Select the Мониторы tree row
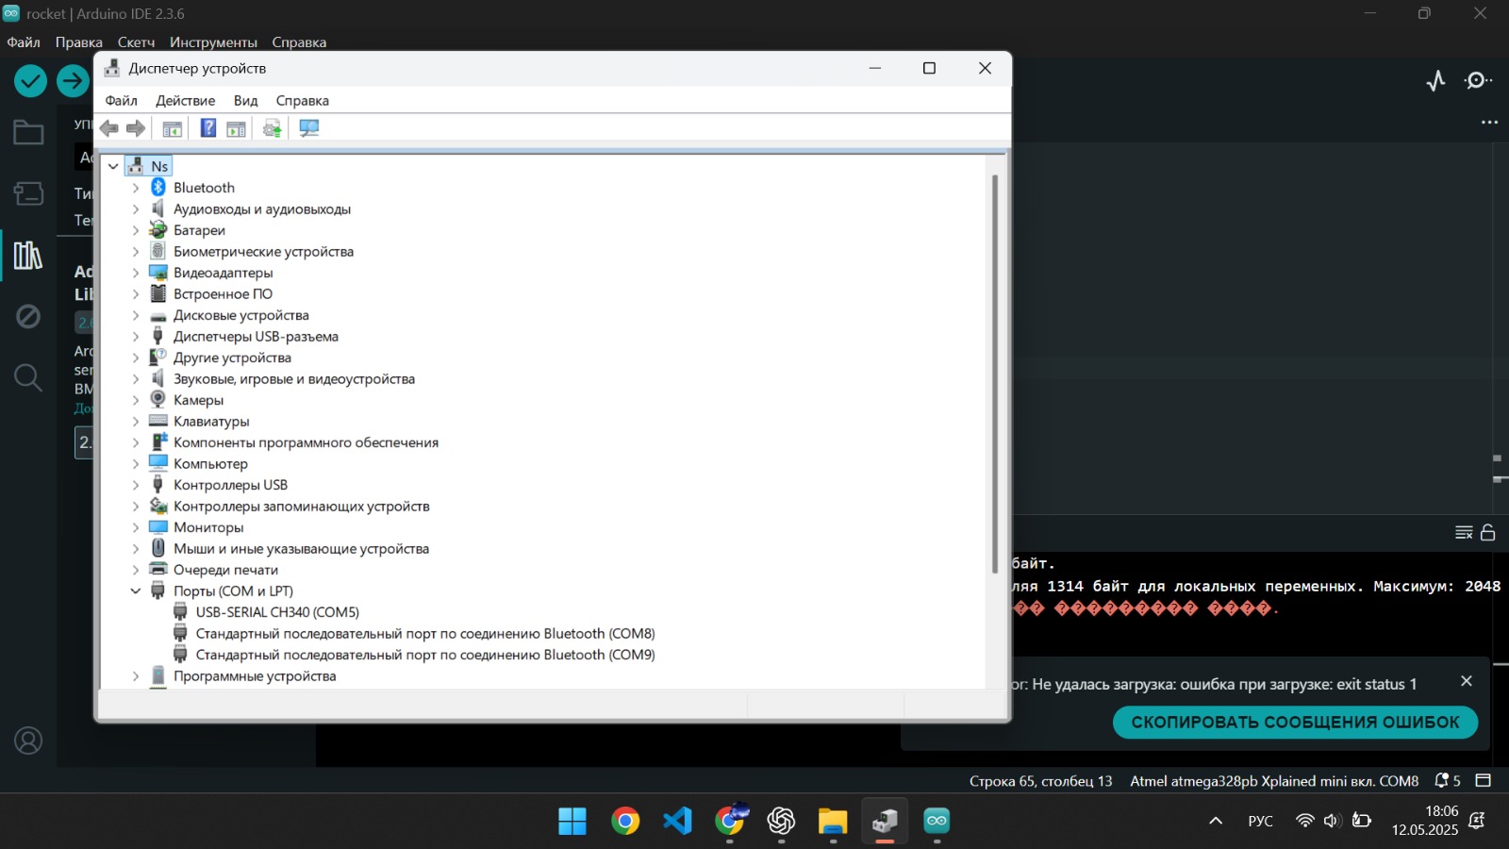 click(208, 527)
